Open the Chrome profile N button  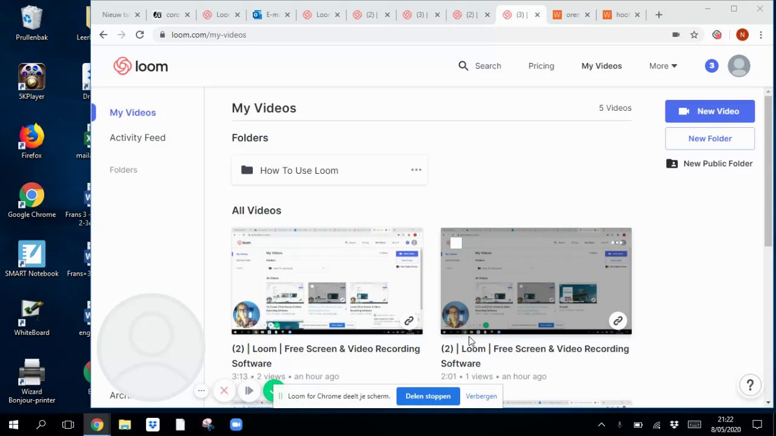[x=742, y=35]
